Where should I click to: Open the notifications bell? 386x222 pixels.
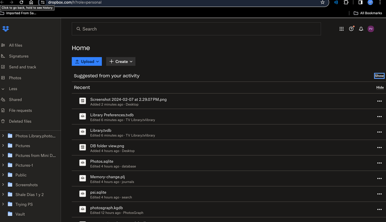click(x=361, y=29)
